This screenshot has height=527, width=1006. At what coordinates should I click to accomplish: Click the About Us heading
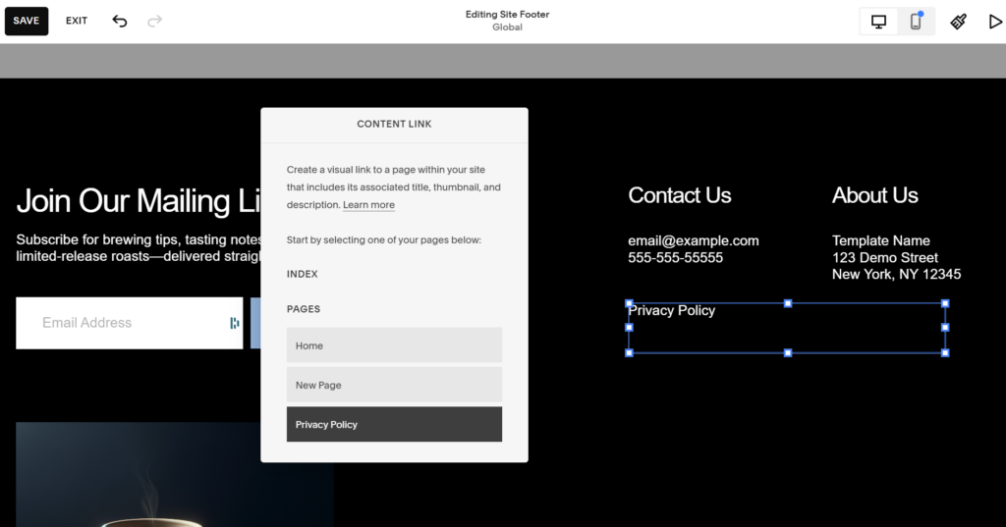coord(874,195)
